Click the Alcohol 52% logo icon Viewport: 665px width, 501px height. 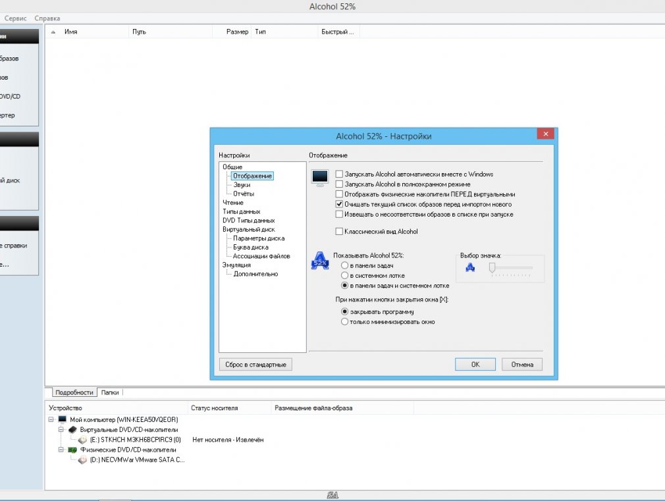[x=320, y=261]
